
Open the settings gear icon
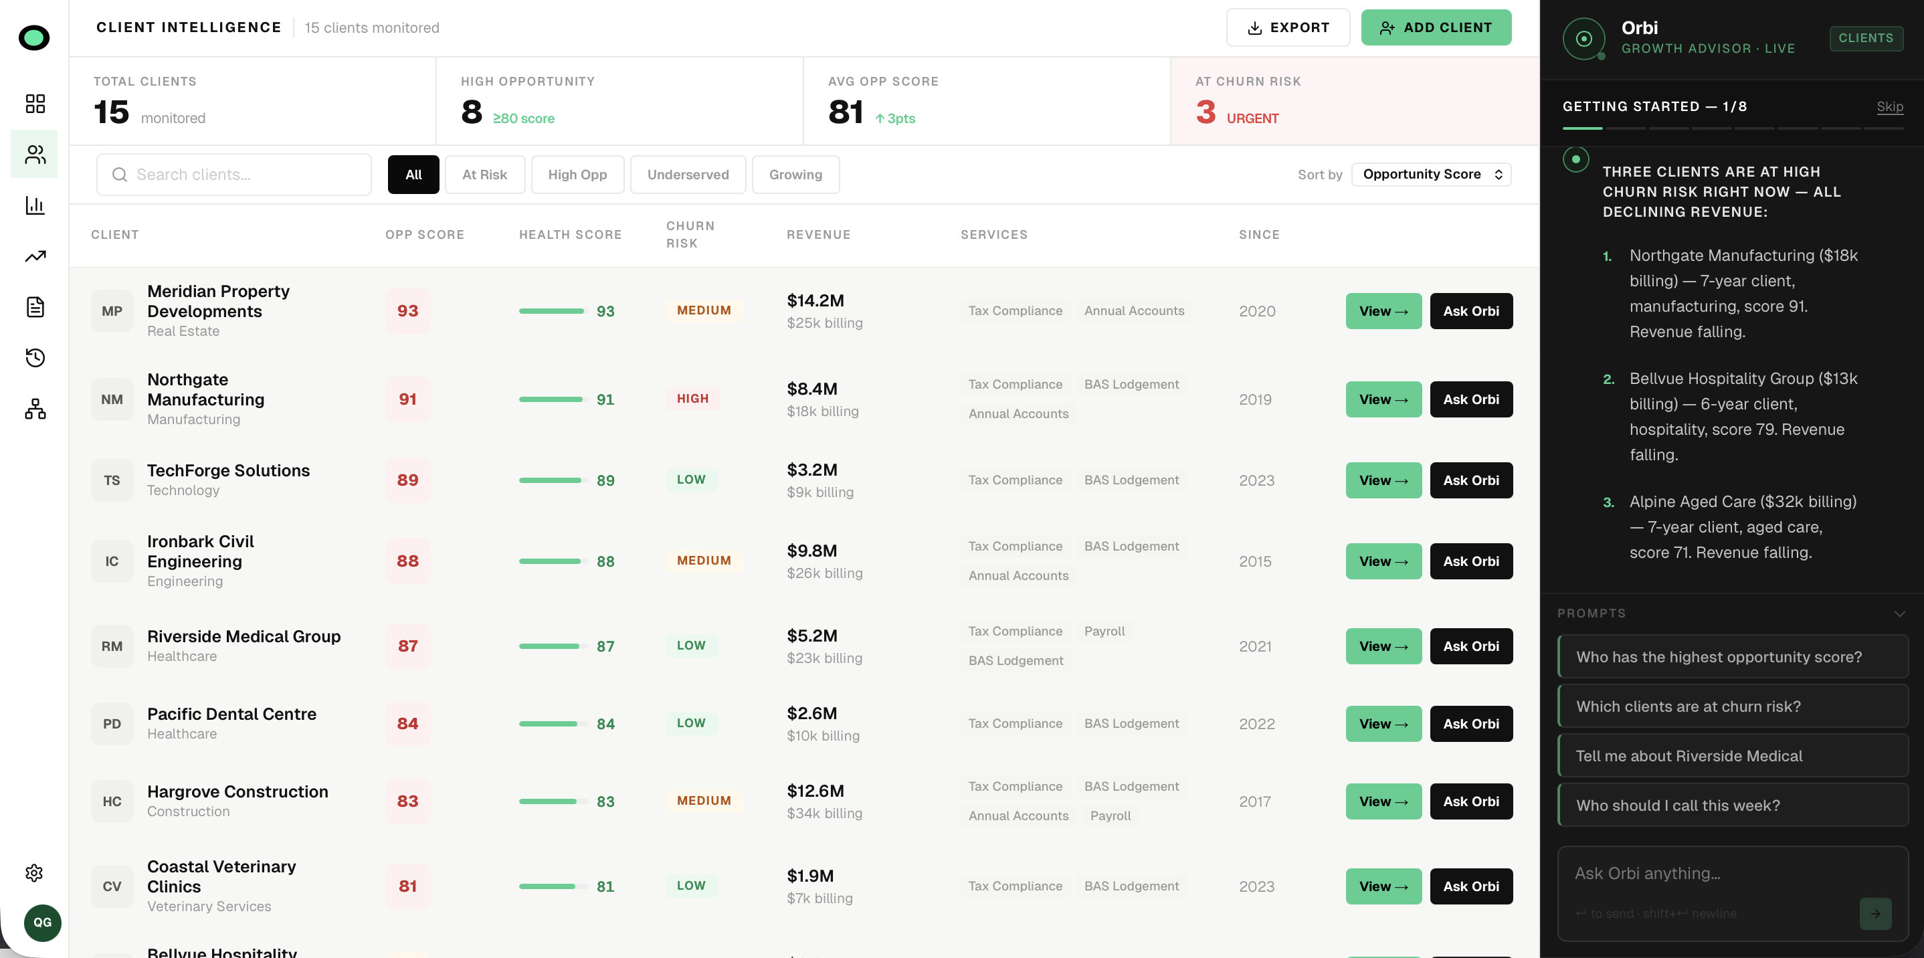(x=34, y=872)
